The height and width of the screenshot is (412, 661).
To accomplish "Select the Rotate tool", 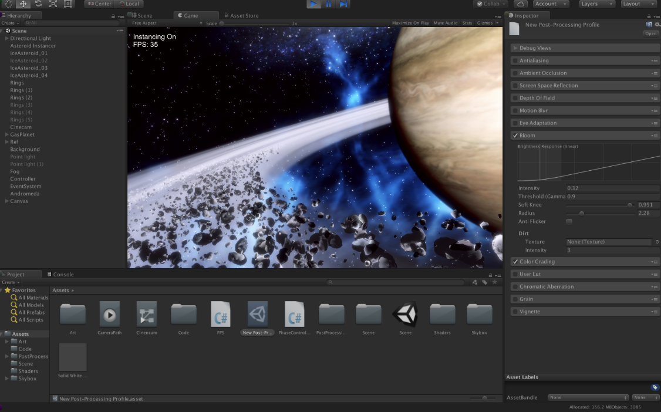I will point(38,4).
